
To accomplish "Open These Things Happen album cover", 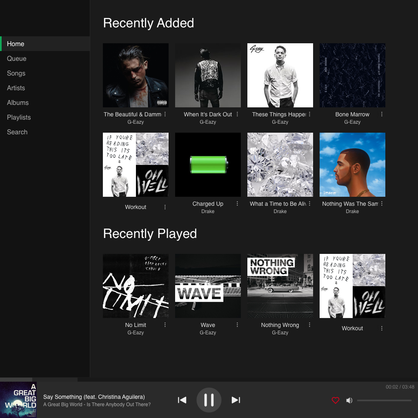I will (280, 75).
